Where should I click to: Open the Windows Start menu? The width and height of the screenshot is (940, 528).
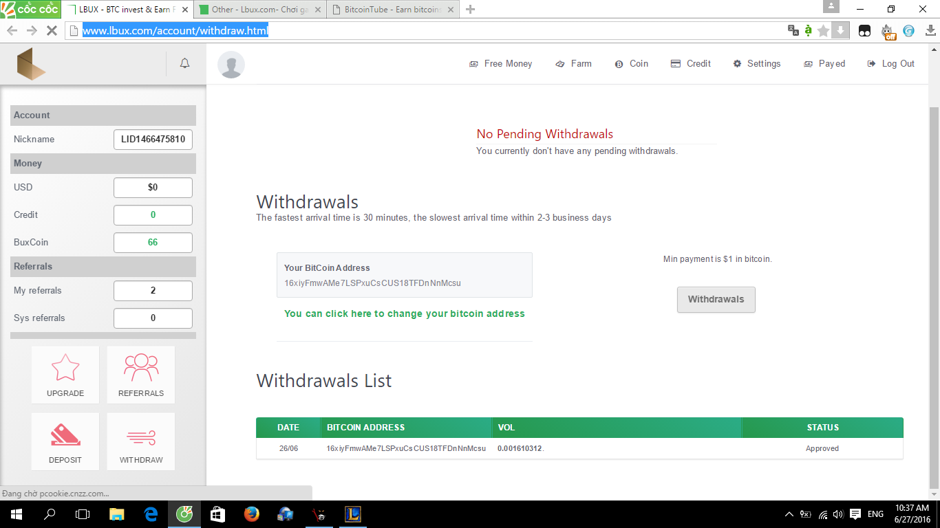tap(17, 514)
